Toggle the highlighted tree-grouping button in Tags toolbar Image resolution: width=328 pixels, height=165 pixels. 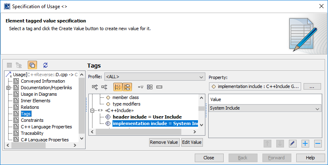(127, 87)
